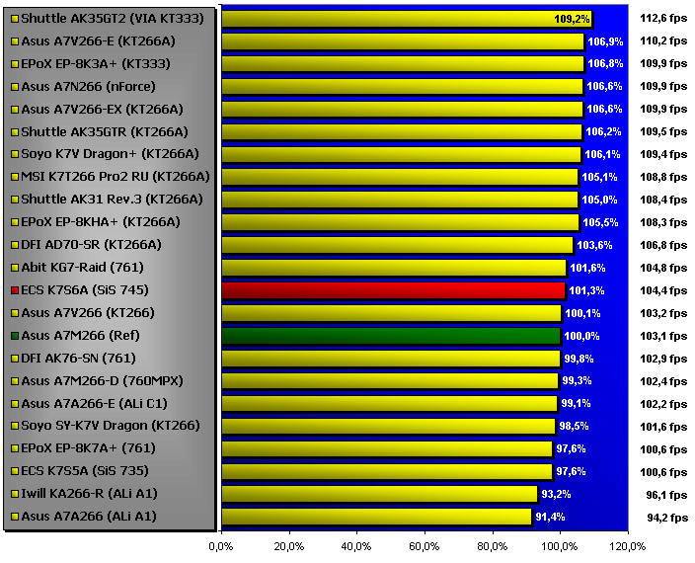The height and width of the screenshot is (563, 695).
Task: Select Soyo SY-K7V Dragon (KT266) label
Action: [111, 426]
